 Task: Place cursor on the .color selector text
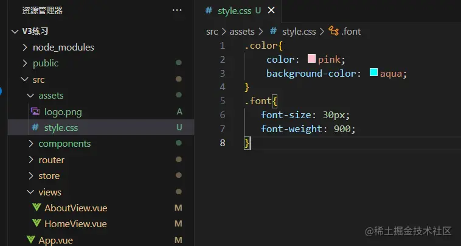click(260, 46)
